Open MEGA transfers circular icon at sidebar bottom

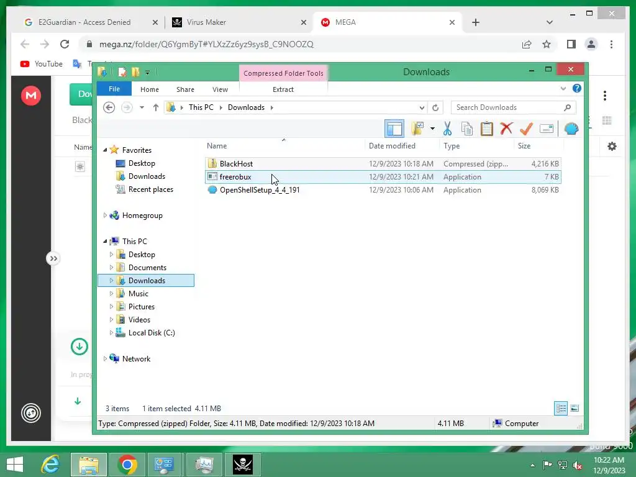31,413
